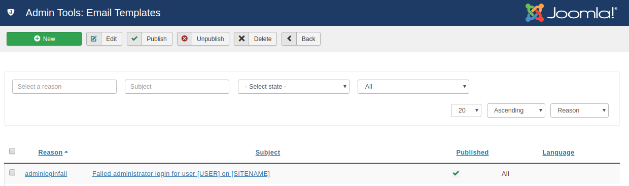
Task: Sort by the Published column header
Action: (472, 153)
